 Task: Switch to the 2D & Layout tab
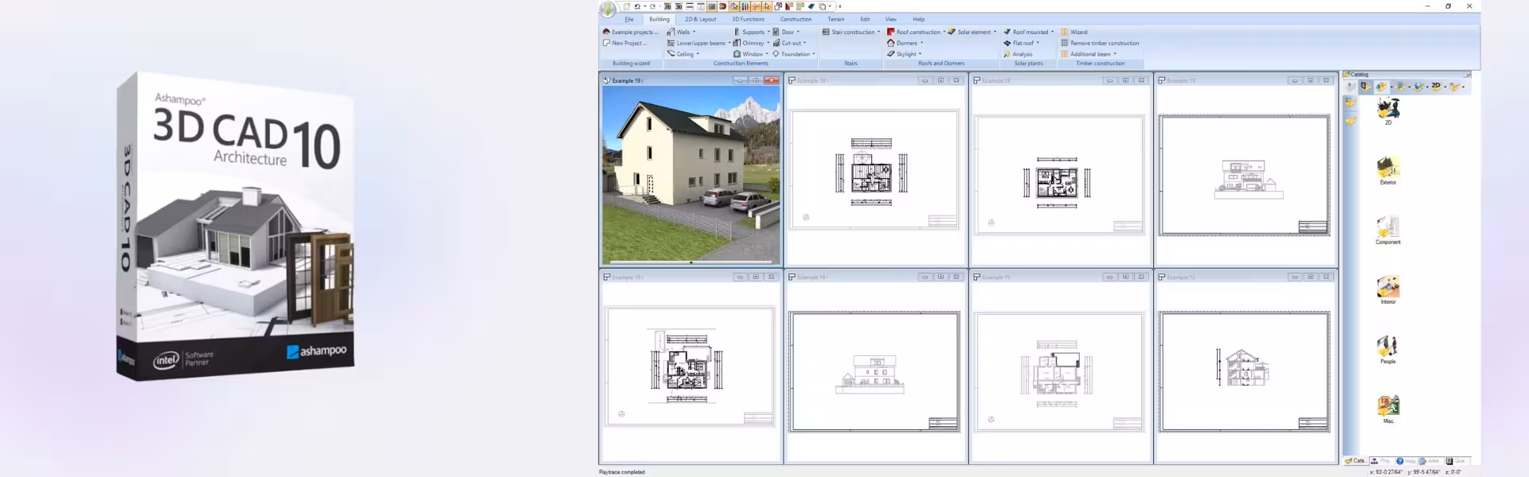click(x=701, y=19)
